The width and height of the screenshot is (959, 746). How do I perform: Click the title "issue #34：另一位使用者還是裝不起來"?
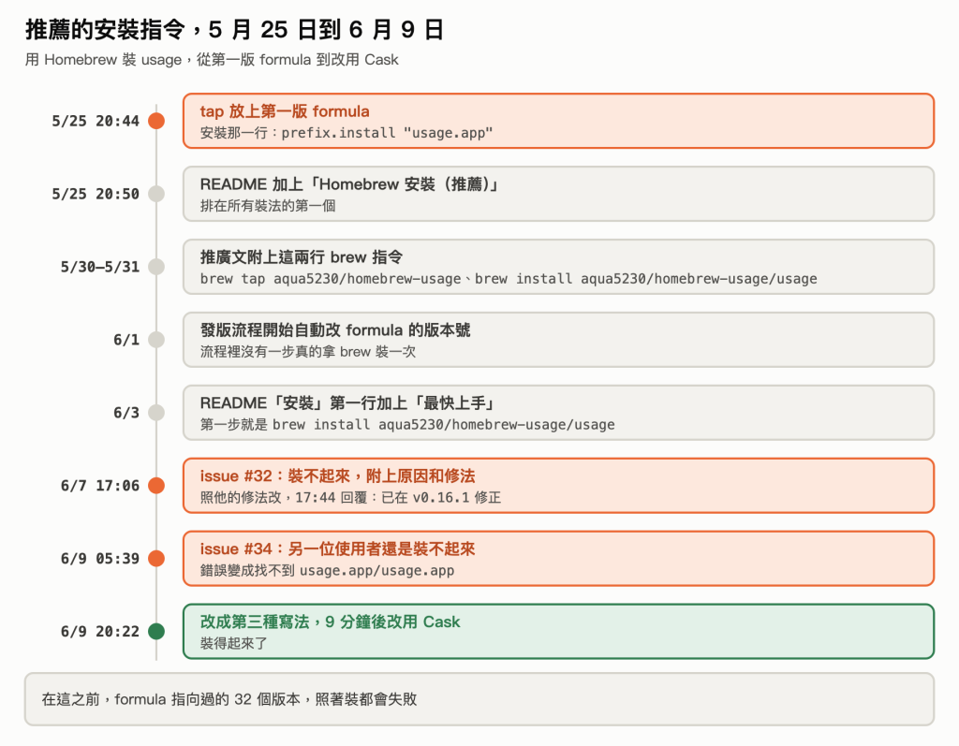coord(337,549)
